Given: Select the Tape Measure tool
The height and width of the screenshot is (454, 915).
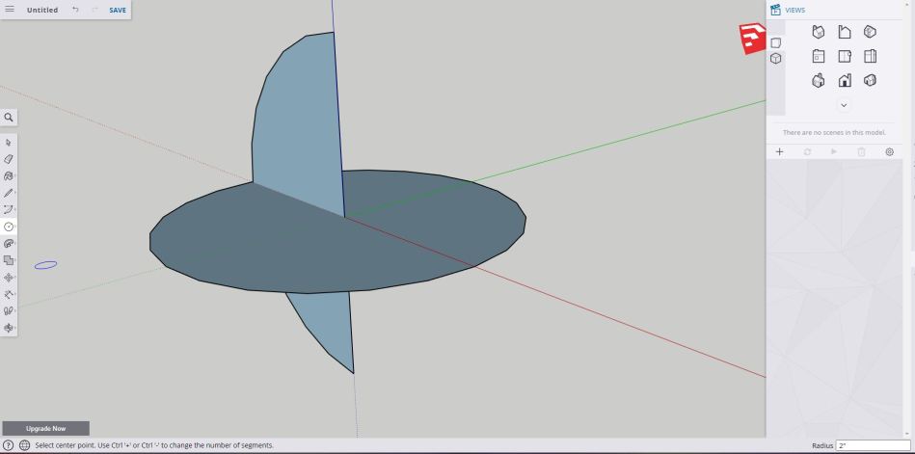Looking at the screenshot, I should (x=9, y=294).
